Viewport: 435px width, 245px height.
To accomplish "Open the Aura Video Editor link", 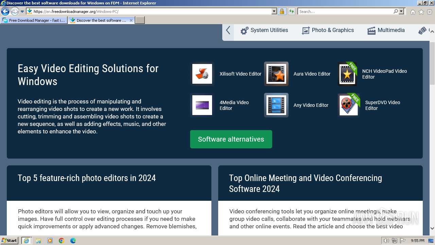I will pos(312,74).
